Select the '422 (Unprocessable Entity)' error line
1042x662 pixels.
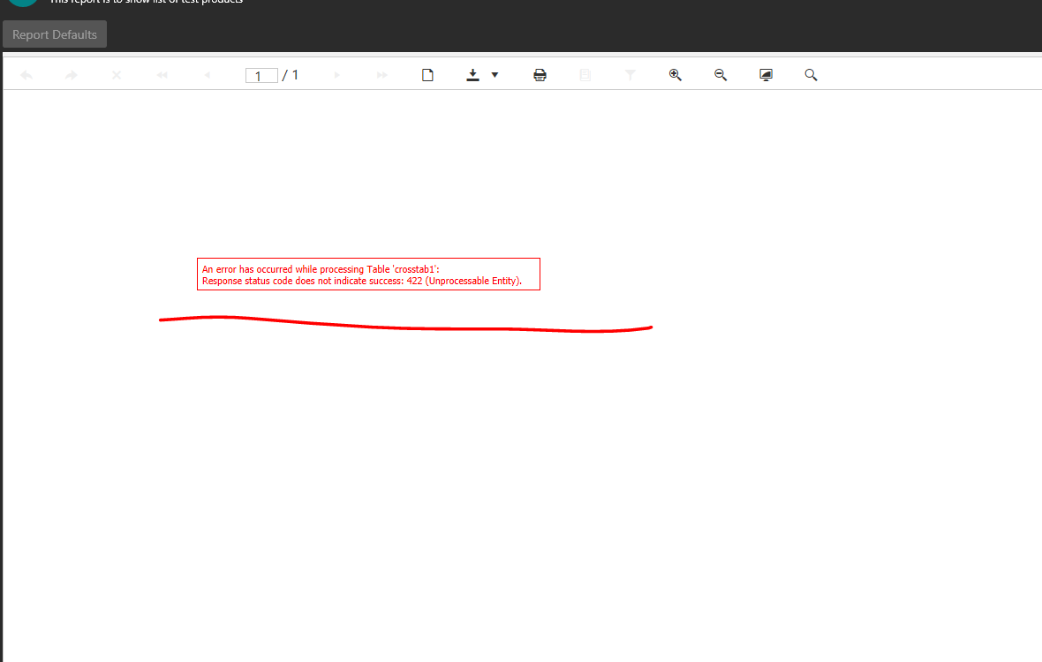coord(361,281)
